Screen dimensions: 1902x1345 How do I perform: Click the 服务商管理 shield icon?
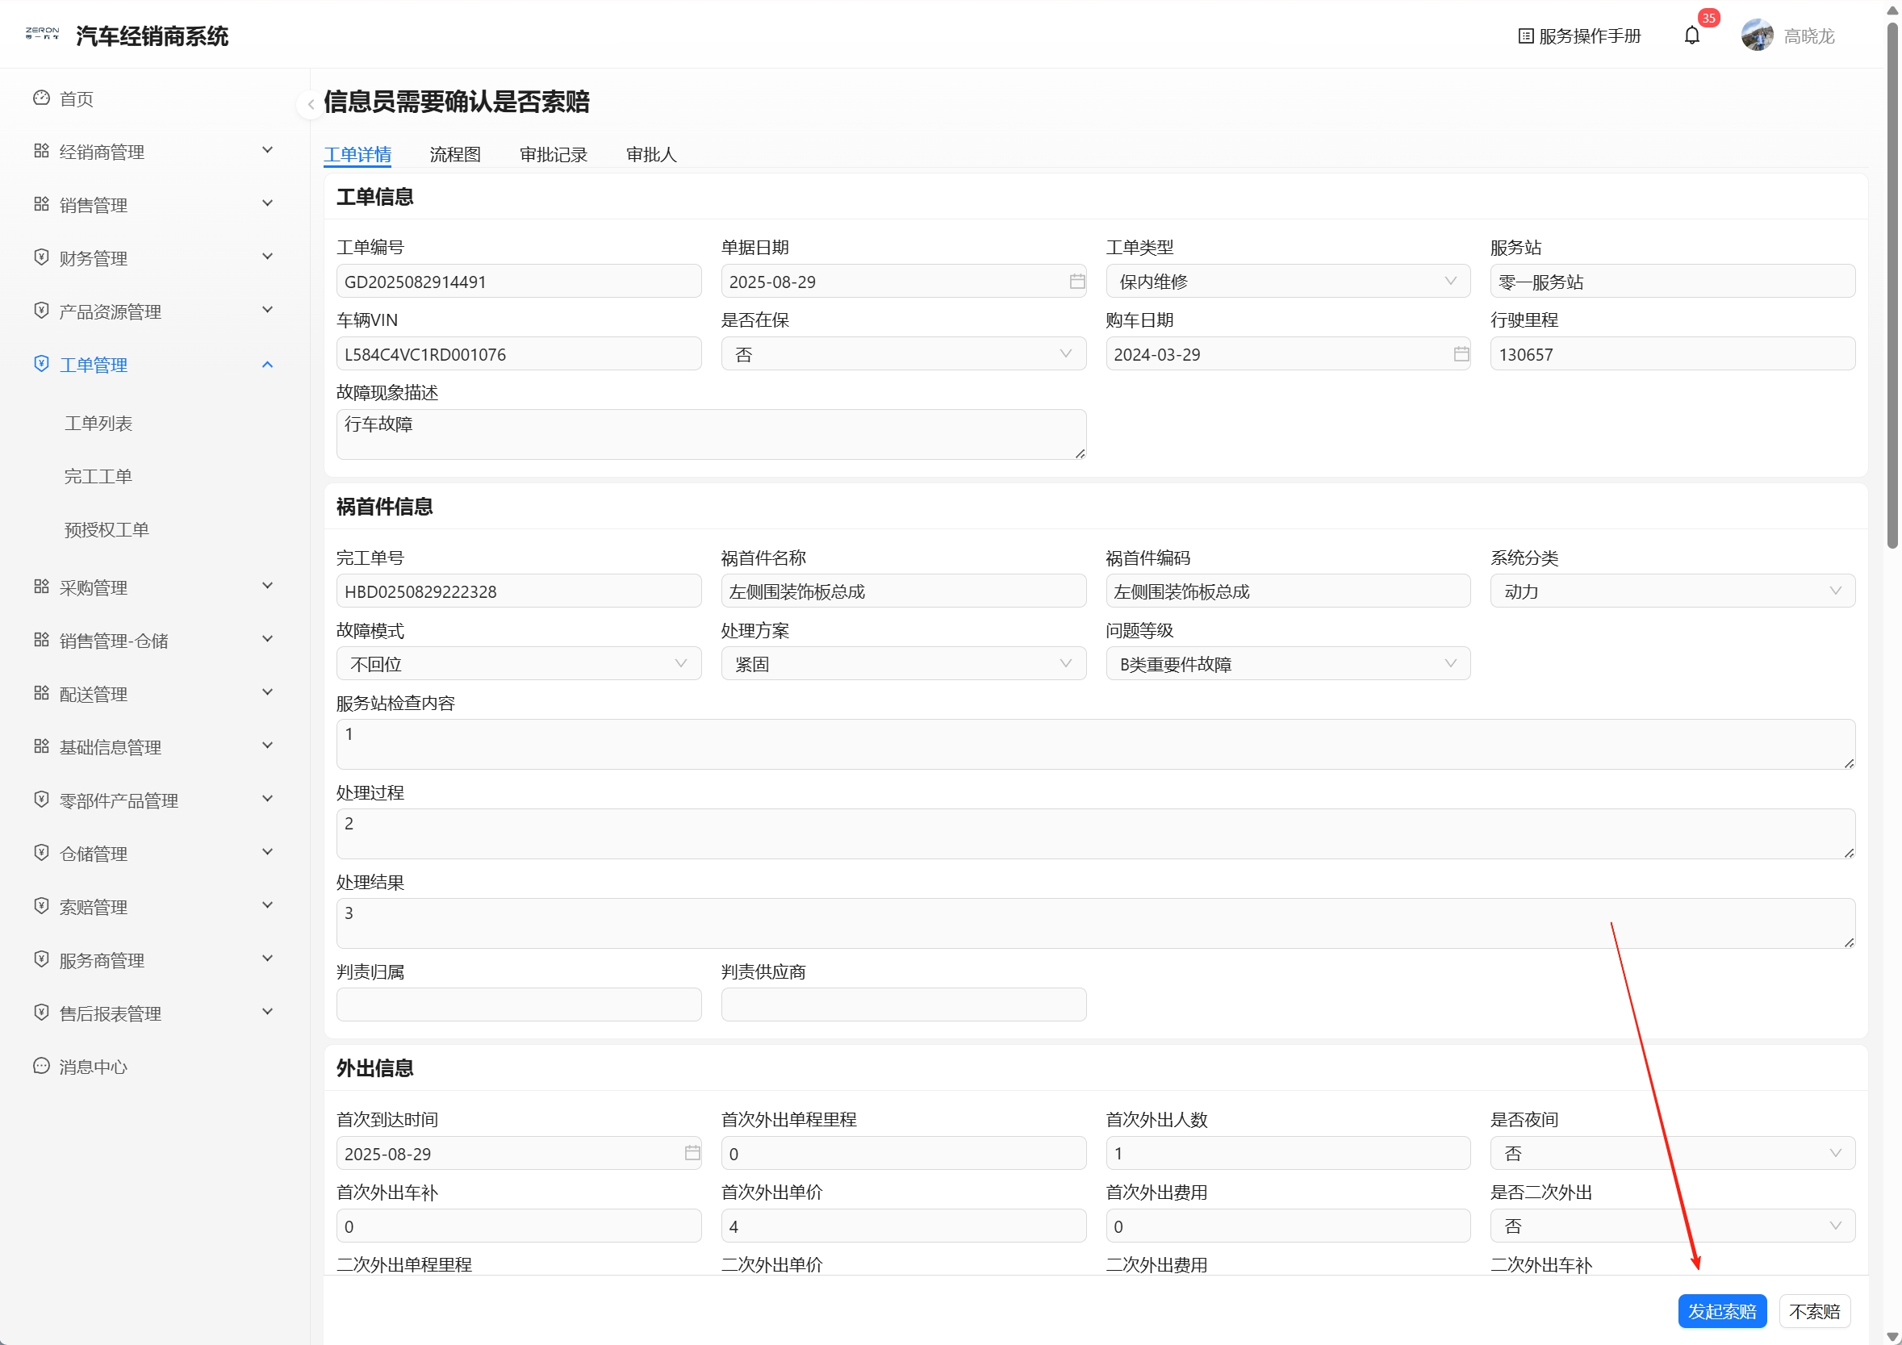(x=41, y=959)
